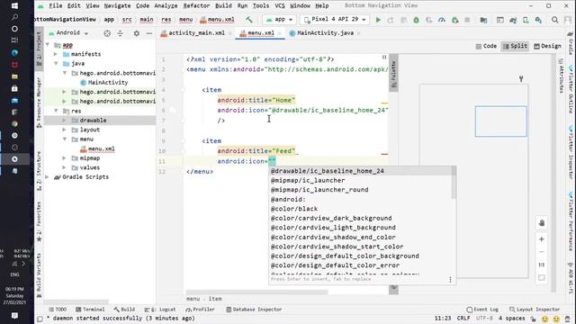
Task: Open completion popup options three dots
Action: [x=450, y=280]
